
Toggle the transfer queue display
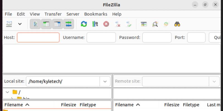[x=69, y=24]
